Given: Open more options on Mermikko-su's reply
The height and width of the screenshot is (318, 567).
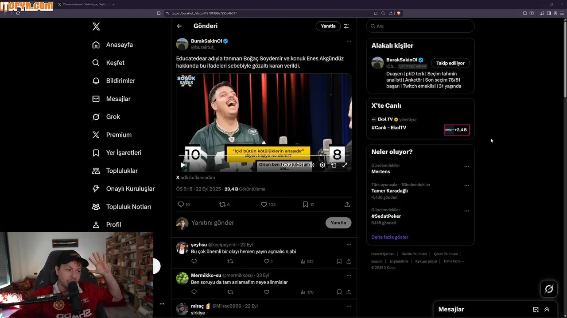Looking at the screenshot, I should [349, 275].
